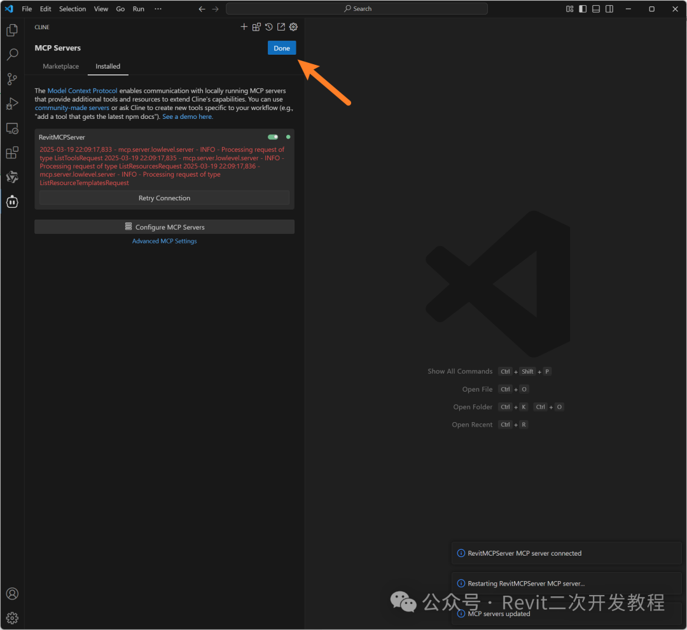Open Customize Layout icon in the title bar
Viewport: 687px width, 630px height.
tap(569, 9)
